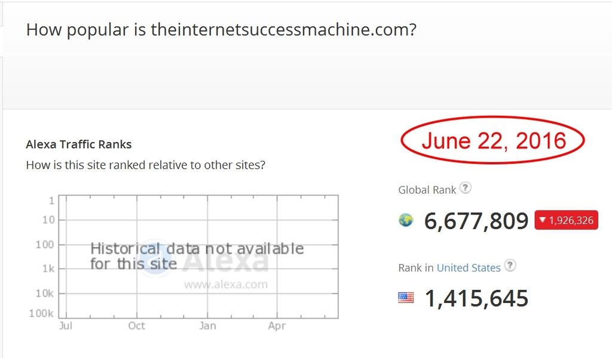This screenshot has height=358, width=612.
Task: Click the Alexa Traffic Ranks heading
Action: [x=78, y=145]
